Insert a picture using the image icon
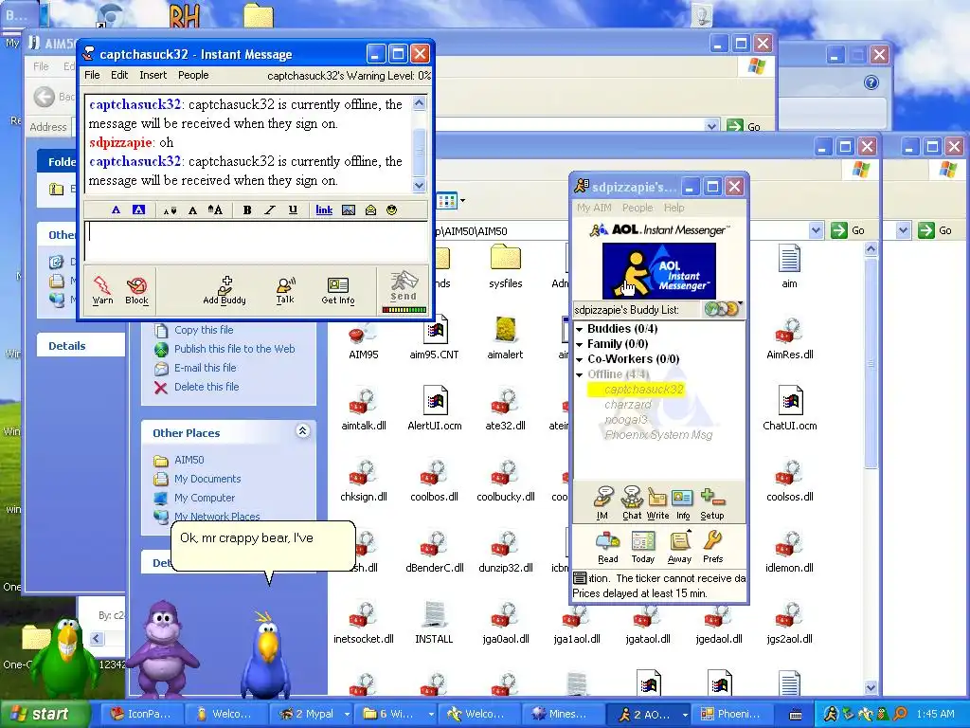This screenshot has width=970, height=728. pyautogui.click(x=349, y=209)
